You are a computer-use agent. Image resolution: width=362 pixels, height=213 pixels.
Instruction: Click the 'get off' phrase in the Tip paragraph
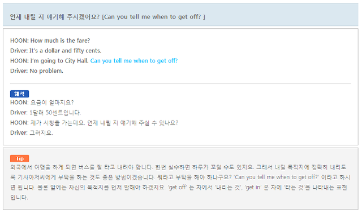pos(177,188)
